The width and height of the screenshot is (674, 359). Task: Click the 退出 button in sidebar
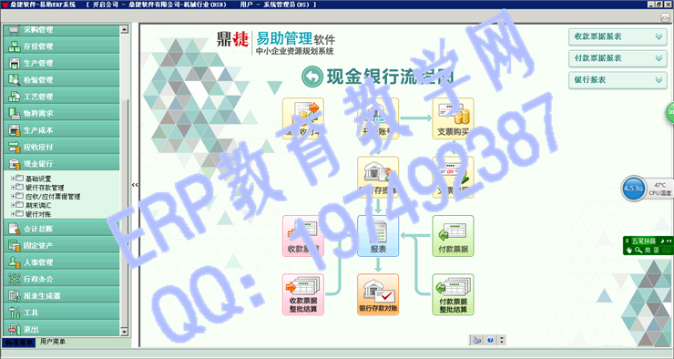[x=61, y=329]
